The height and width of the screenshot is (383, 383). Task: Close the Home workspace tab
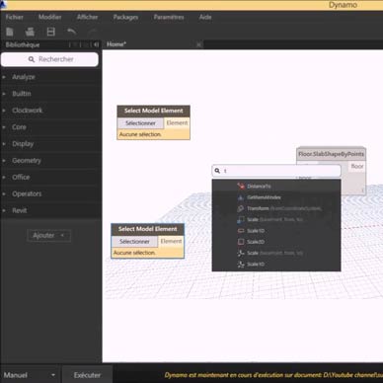[x=198, y=44]
